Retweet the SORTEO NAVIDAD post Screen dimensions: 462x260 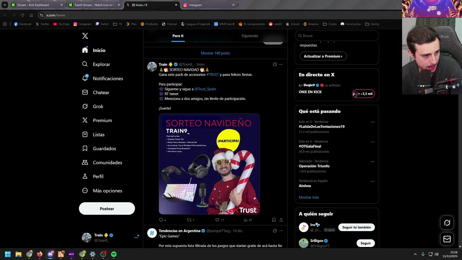coord(191,220)
